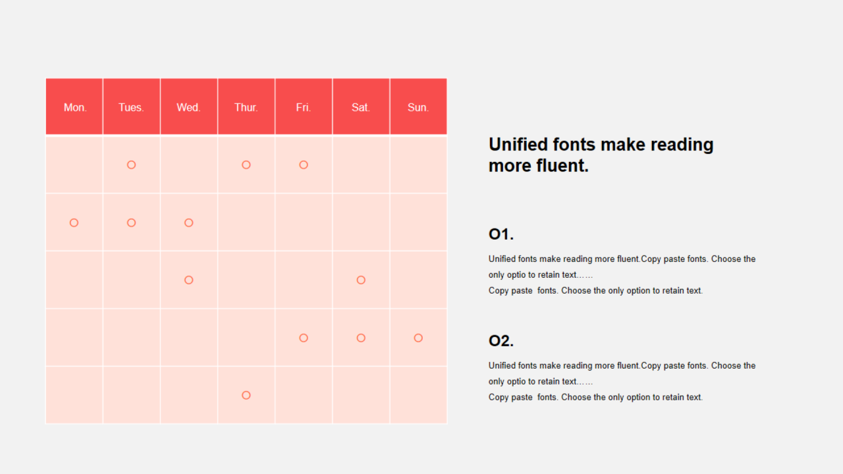Screen dimensions: 843x474
Task: Click the circle in Thursday's last row
Action: click(246, 395)
